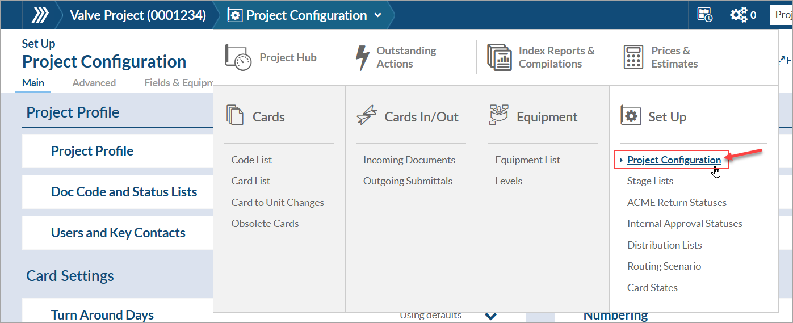Expand the Project Configuration dropdown chevron
793x323 pixels.
click(x=378, y=15)
